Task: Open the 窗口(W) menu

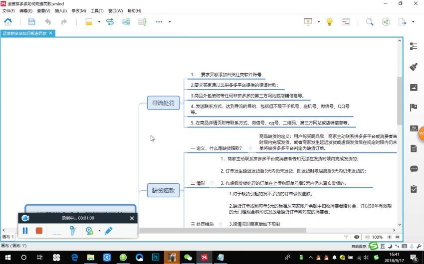Action: [x=115, y=11]
